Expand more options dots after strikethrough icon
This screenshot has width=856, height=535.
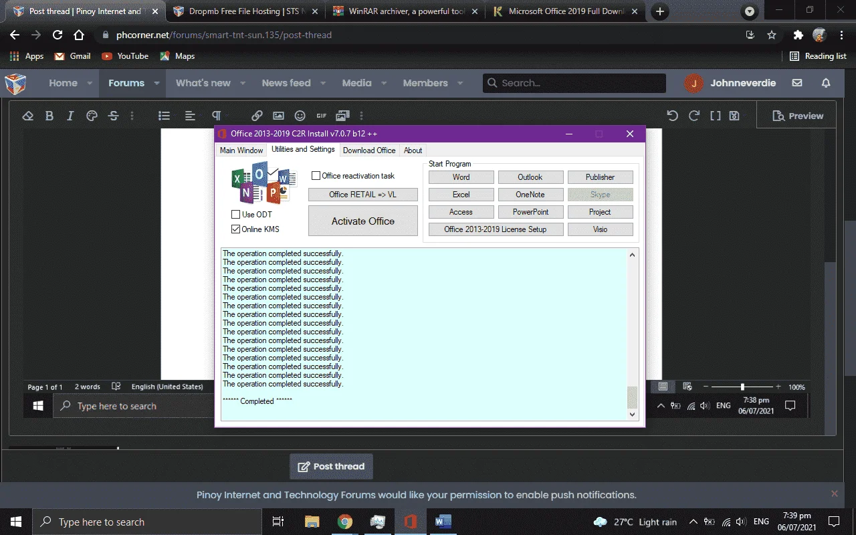[132, 116]
